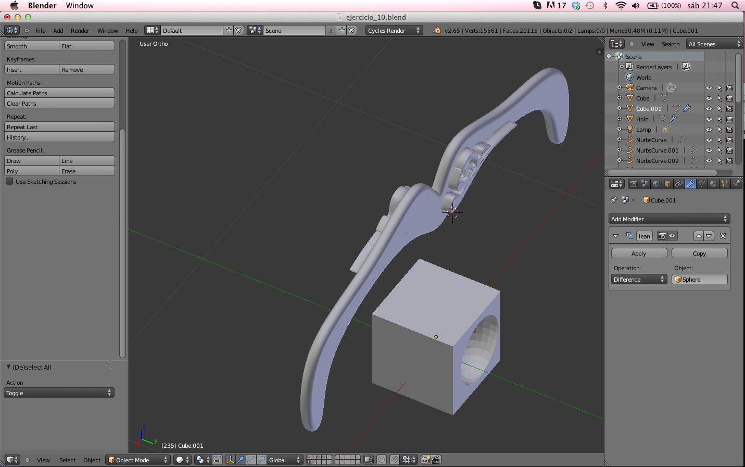Open the Object Mode dropdown
Screen dimensions: 745x467
138,460
